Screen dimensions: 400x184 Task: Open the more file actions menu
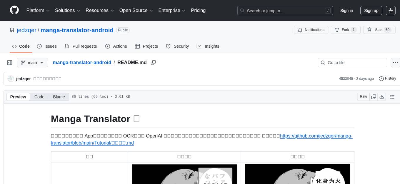pos(395,63)
